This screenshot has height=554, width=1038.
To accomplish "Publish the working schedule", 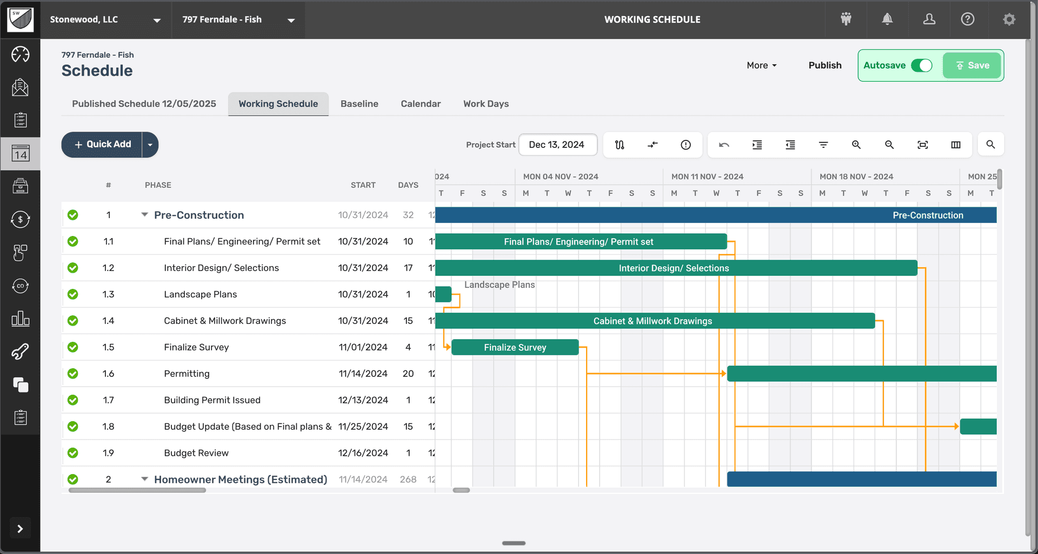I will pyautogui.click(x=824, y=65).
